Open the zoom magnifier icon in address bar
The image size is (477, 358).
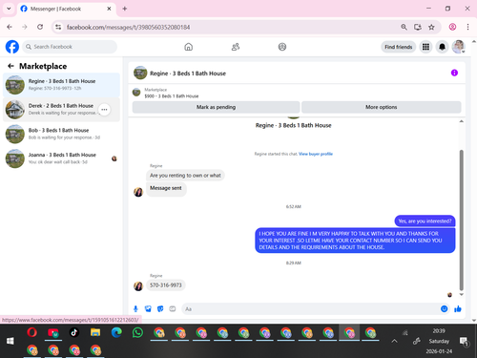(x=404, y=27)
